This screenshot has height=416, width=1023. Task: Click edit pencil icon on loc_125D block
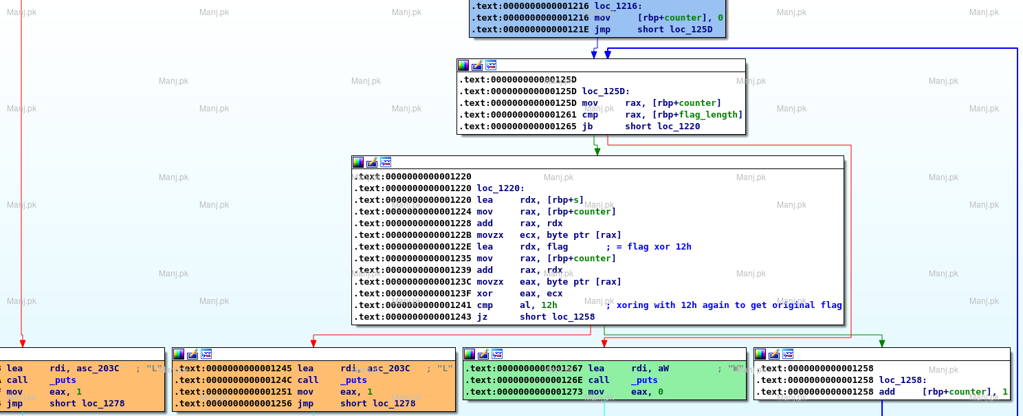click(x=477, y=65)
